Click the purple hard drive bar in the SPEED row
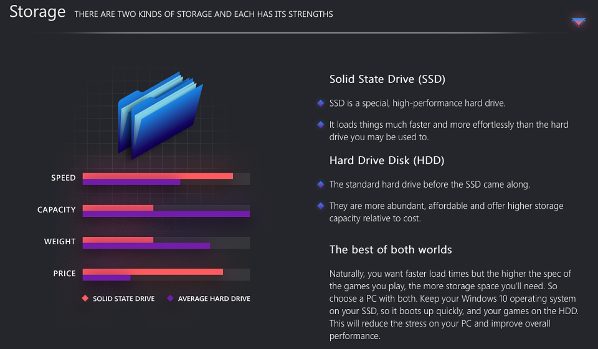The height and width of the screenshot is (349, 598). 131,182
